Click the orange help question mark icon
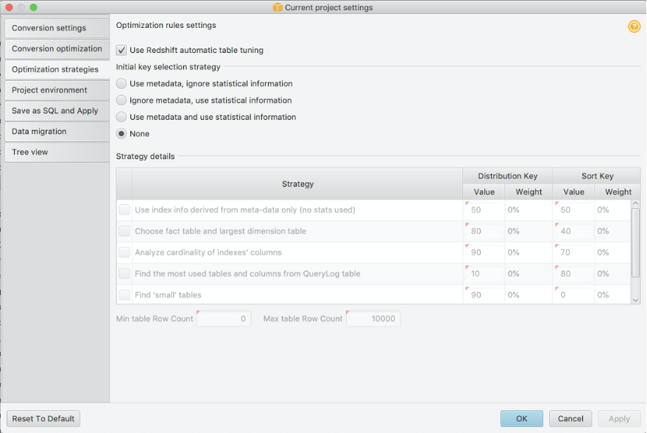Screen dimensions: 647x433 tap(634, 26)
